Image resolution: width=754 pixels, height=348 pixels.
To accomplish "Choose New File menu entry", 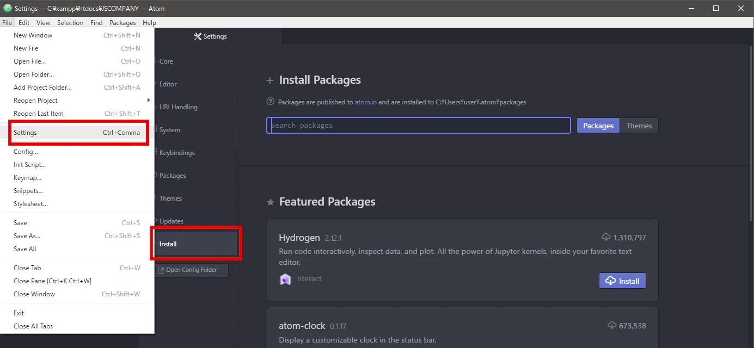I will 77,48.
